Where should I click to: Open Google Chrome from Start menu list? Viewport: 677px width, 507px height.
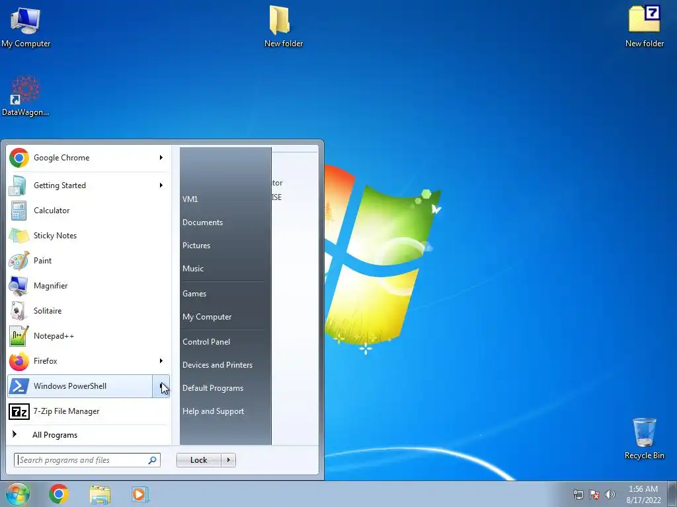[x=80, y=158]
